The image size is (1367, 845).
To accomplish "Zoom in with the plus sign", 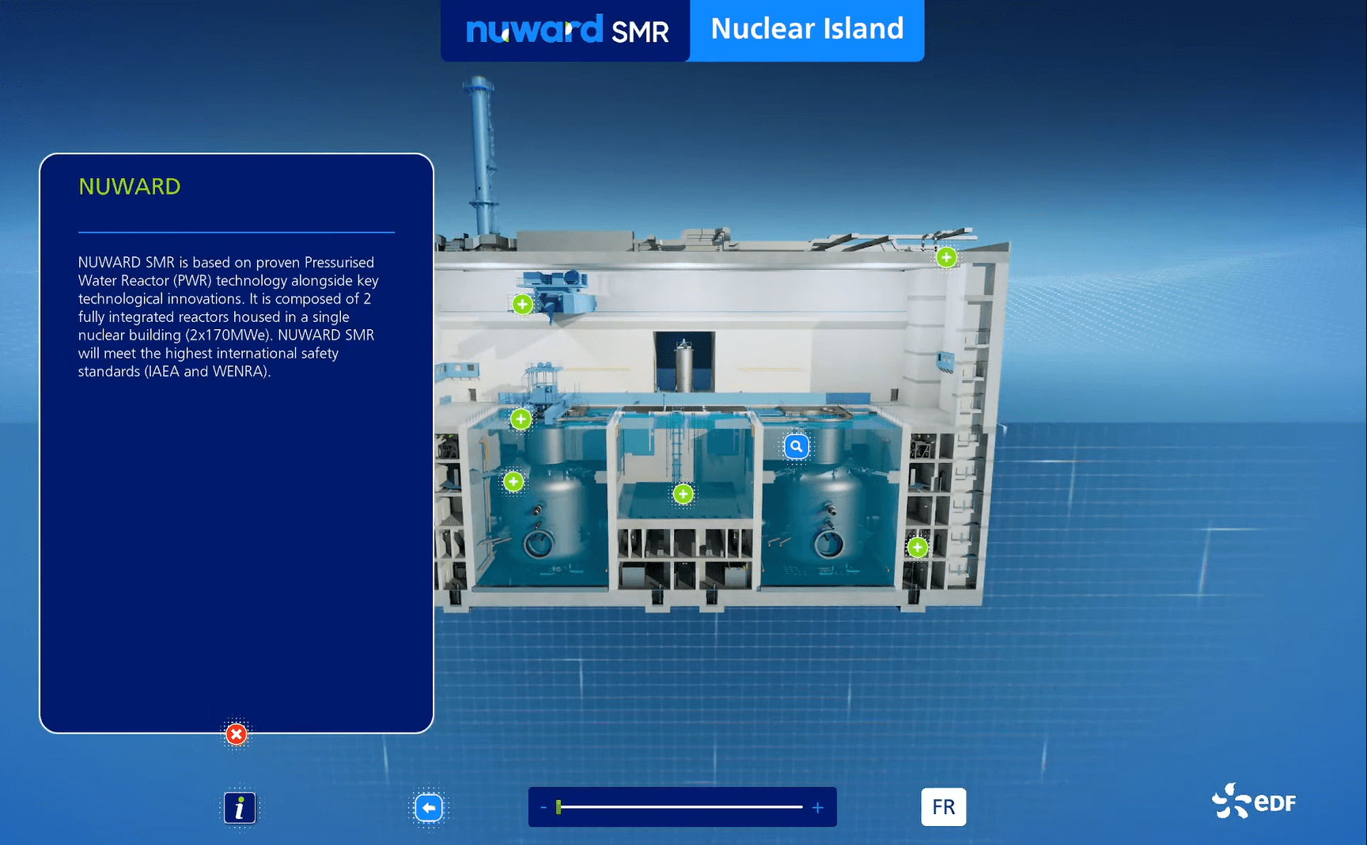I will (x=818, y=808).
